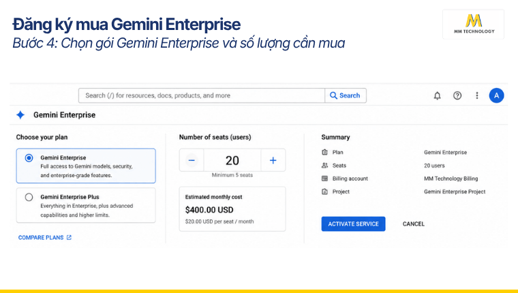The height and width of the screenshot is (293, 518).
Task: Click the ACTIVATE SERVICE button
Action: coord(353,224)
